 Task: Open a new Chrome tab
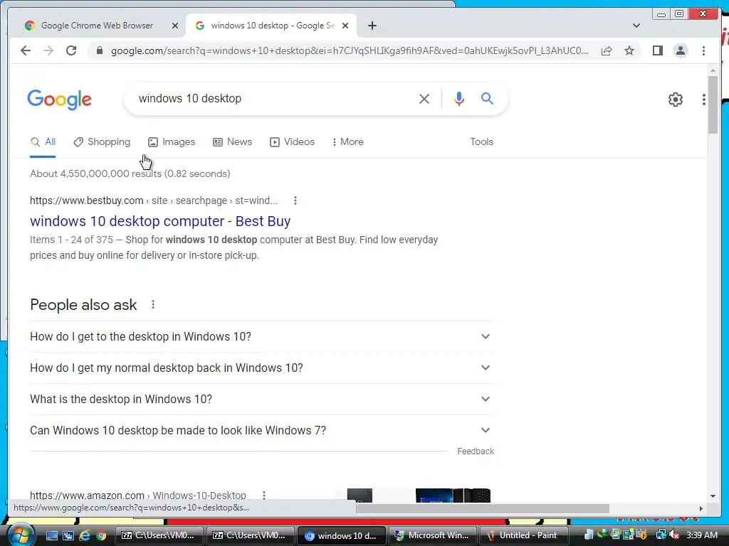[372, 26]
